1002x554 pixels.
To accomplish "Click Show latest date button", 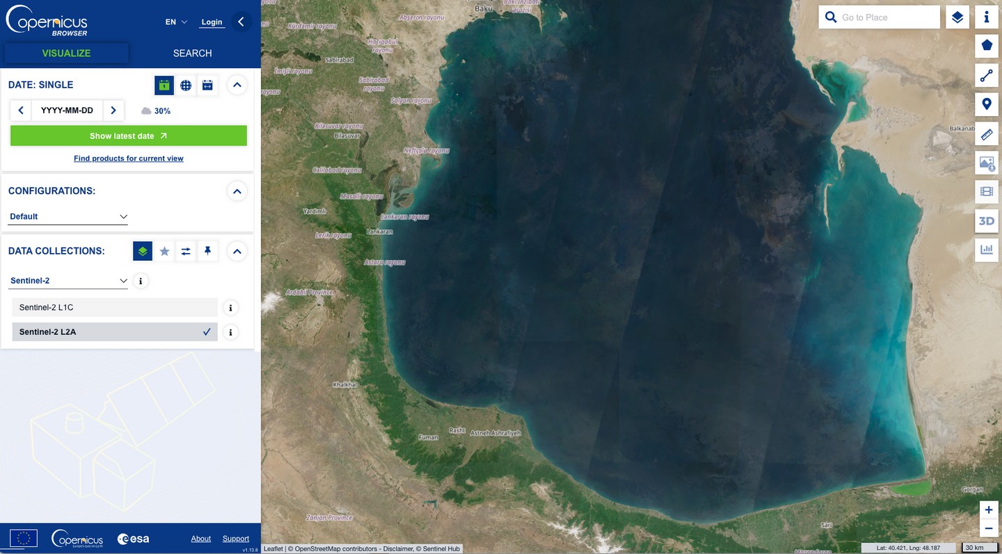I will [x=129, y=136].
